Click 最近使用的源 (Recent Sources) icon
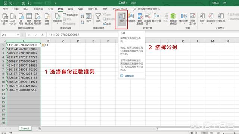Screen dimensions: 239x134 (x=37, y=19)
